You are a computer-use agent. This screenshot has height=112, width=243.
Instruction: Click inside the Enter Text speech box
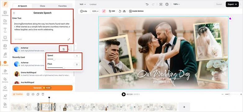pyautogui.click(x=42, y=32)
